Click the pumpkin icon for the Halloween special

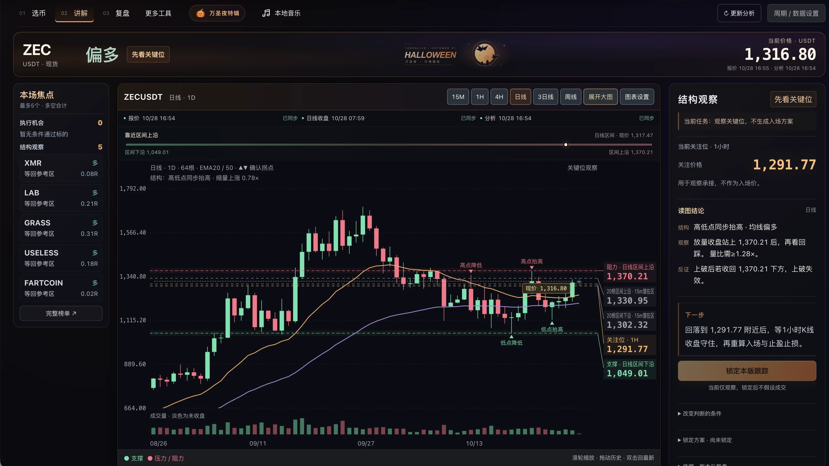coord(200,13)
